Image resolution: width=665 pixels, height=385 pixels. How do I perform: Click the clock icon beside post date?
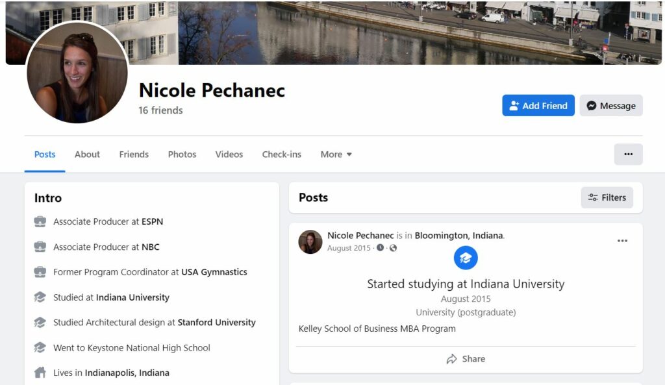point(381,247)
